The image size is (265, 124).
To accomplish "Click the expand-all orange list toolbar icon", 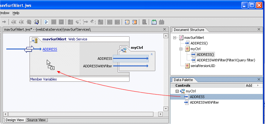I will tap(135, 22).
